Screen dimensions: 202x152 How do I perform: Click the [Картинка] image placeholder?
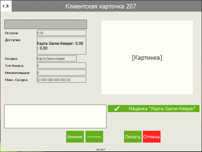tap(147, 57)
